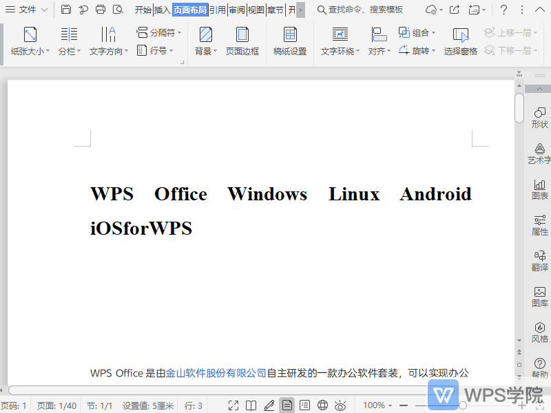Open the 纸张大小 dropdown
This screenshot has width=551, height=413.
pos(30,41)
